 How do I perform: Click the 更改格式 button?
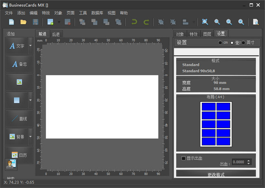[216, 174]
